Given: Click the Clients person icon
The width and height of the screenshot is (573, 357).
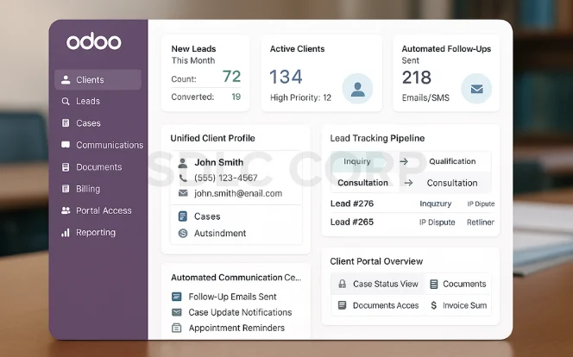Looking at the screenshot, I should coord(66,79).
